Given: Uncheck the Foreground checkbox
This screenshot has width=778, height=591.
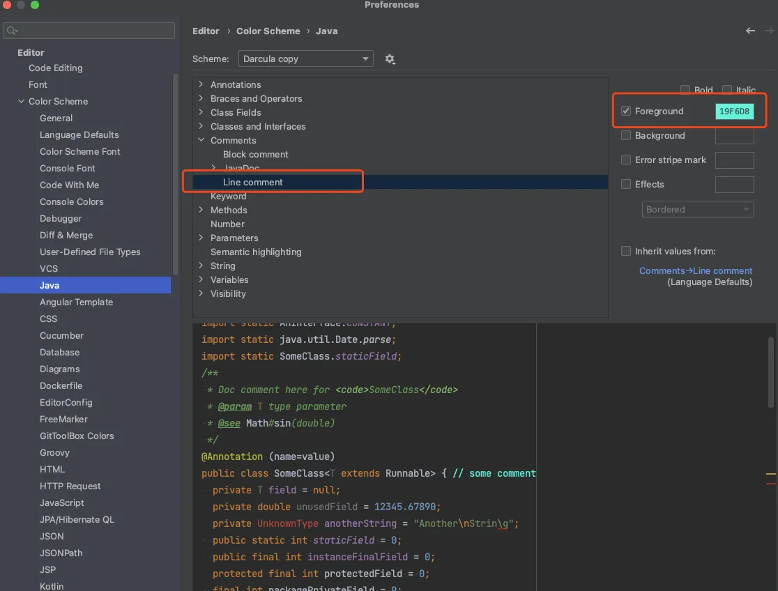Looking at the screenshot, I should [x=626, y=112].
